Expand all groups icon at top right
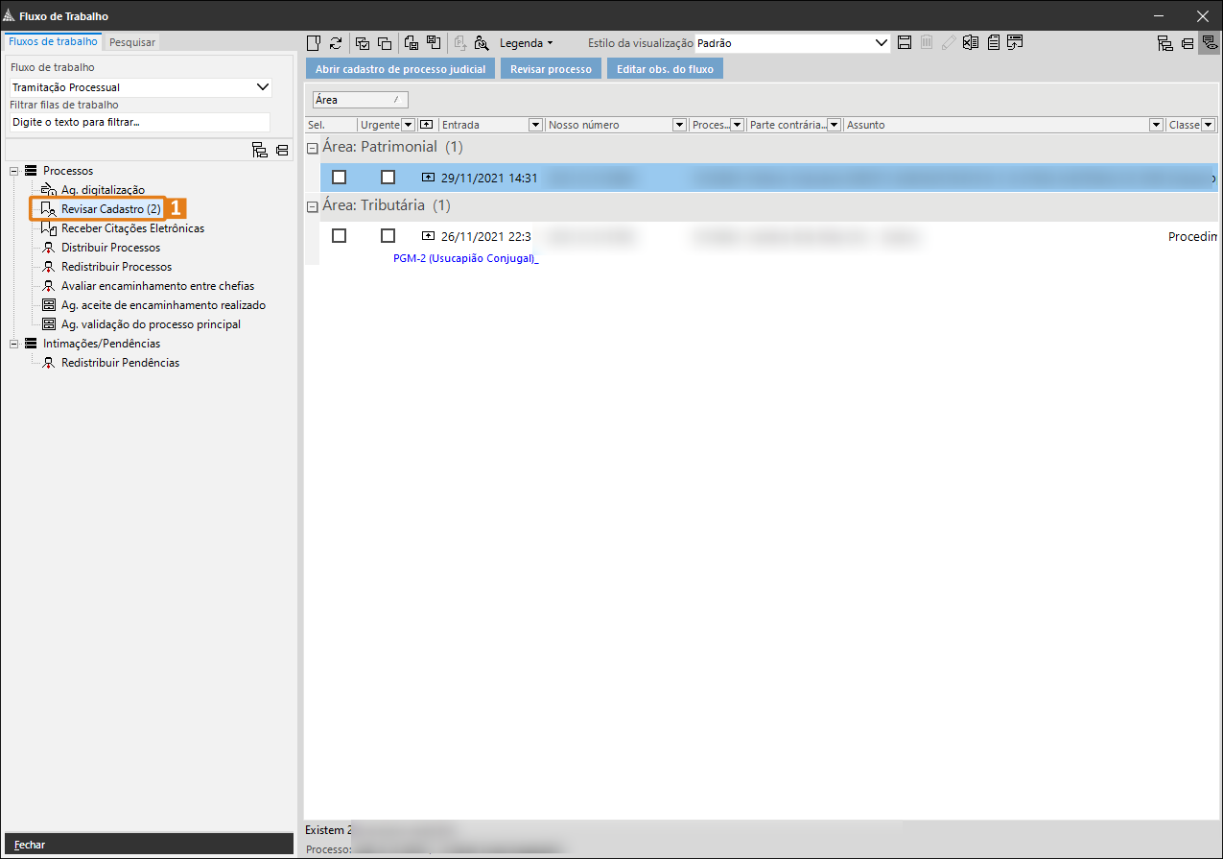The width and height of the screenshot is (1223, 859). coord(1165,43)
